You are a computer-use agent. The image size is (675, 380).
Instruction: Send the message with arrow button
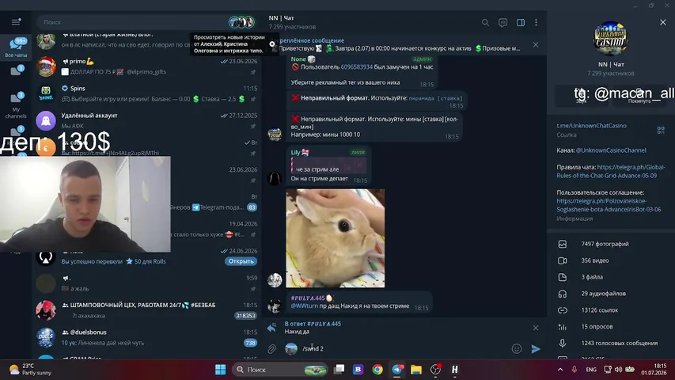click(536, 348)
